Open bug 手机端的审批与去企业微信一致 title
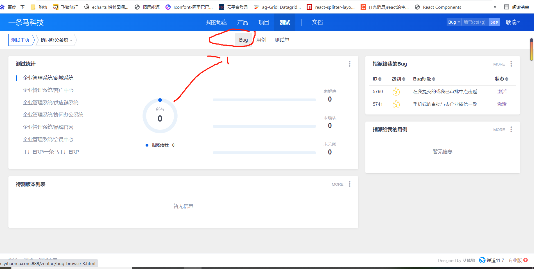 pos(445,104)
